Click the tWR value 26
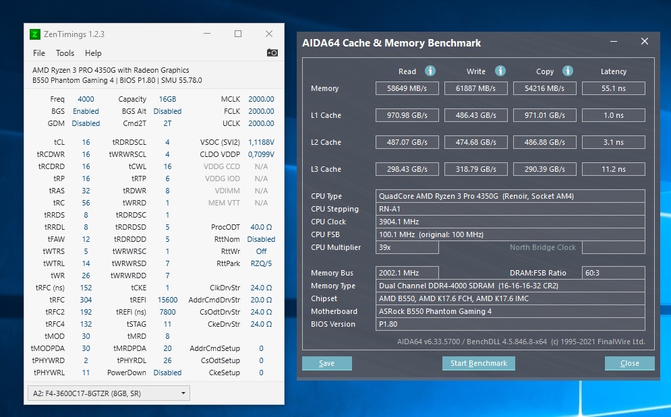This screenshot has width=671, height=417. coord(86,276)
